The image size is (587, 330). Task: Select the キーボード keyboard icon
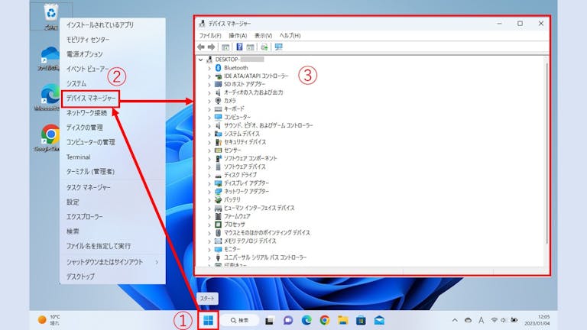[219, 109]
